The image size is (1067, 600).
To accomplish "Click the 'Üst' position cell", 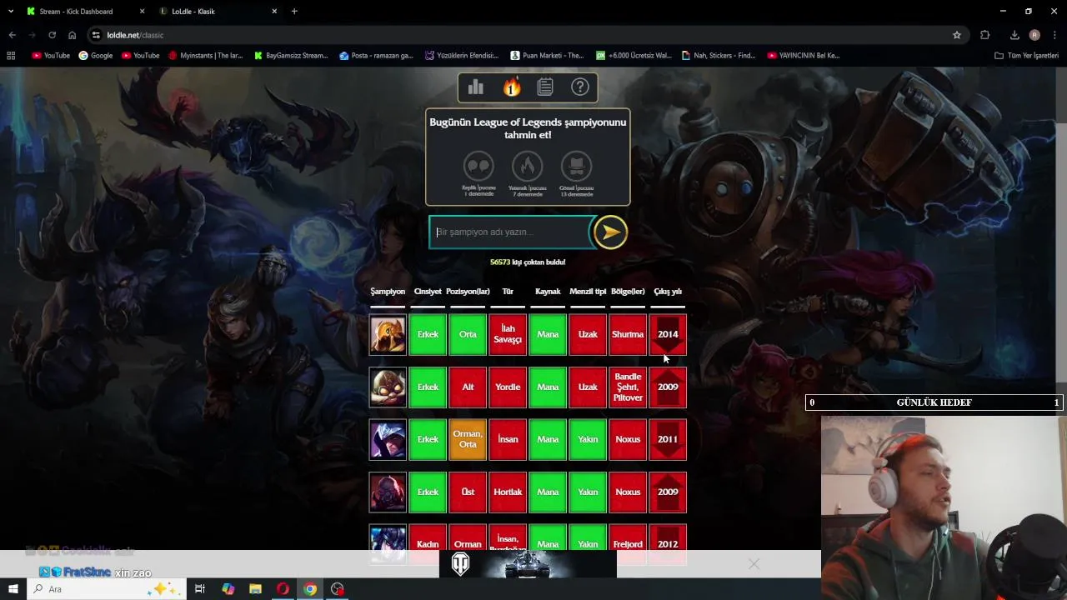I will pyautogui.click(x=468, y=492).
